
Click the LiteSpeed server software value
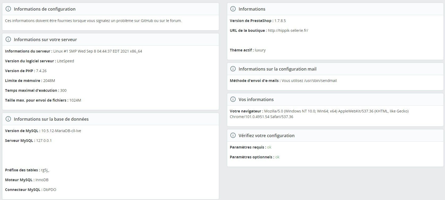(x=66, y=61)
